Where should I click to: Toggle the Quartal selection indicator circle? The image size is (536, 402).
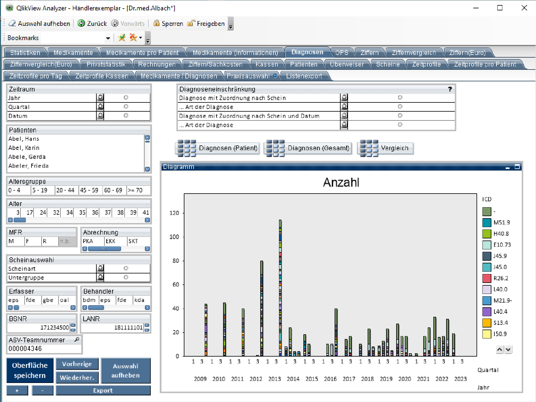click(126, 107)
